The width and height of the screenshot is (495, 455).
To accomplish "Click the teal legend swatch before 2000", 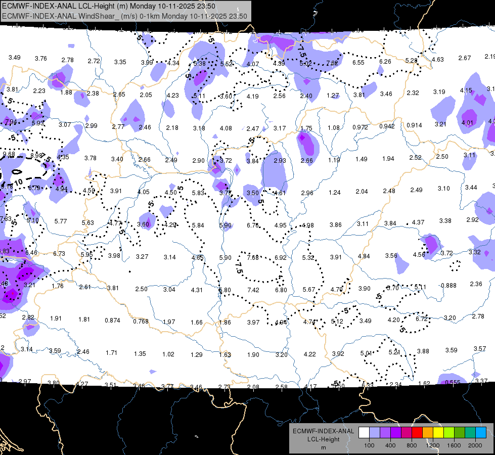I will [x=470, y=433].
